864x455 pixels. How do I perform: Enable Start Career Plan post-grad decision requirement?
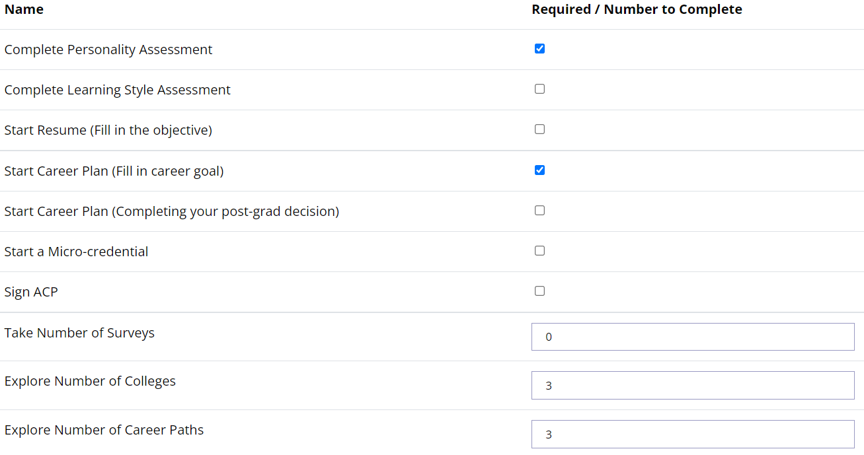[x=539, y=210]
